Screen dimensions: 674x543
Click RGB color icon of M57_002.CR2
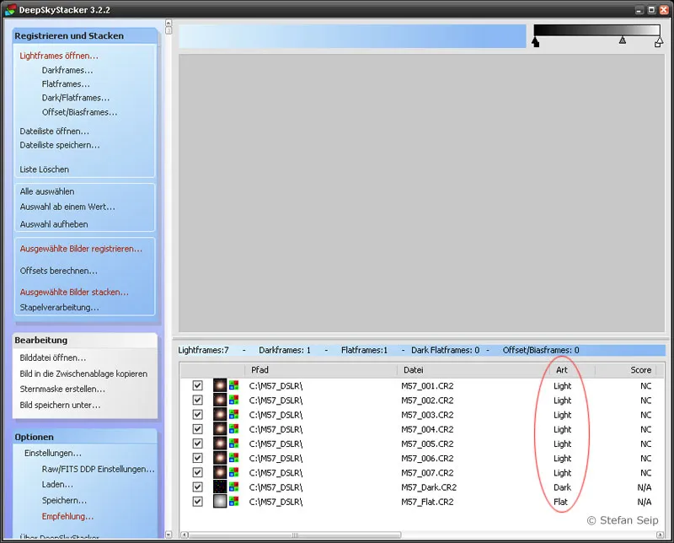point(234,401)
